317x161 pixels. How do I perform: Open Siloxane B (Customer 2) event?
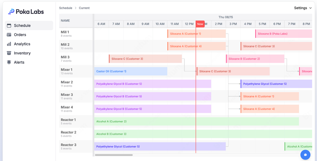coord(255,59)
